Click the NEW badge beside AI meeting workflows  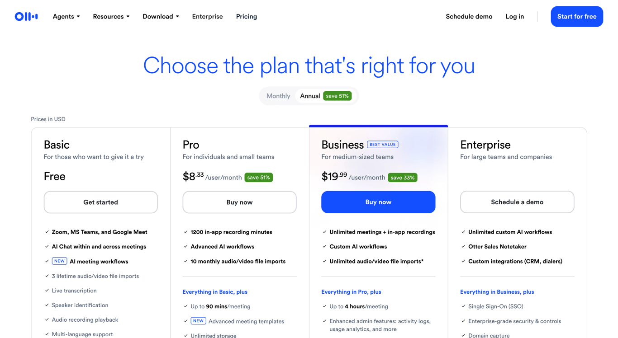pyautogui.click(x=59, y=261)
